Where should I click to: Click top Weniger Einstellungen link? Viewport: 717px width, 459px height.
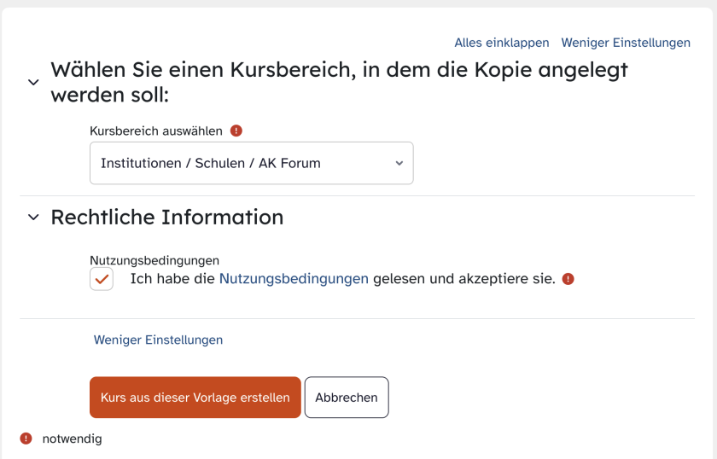coord(626,43)
